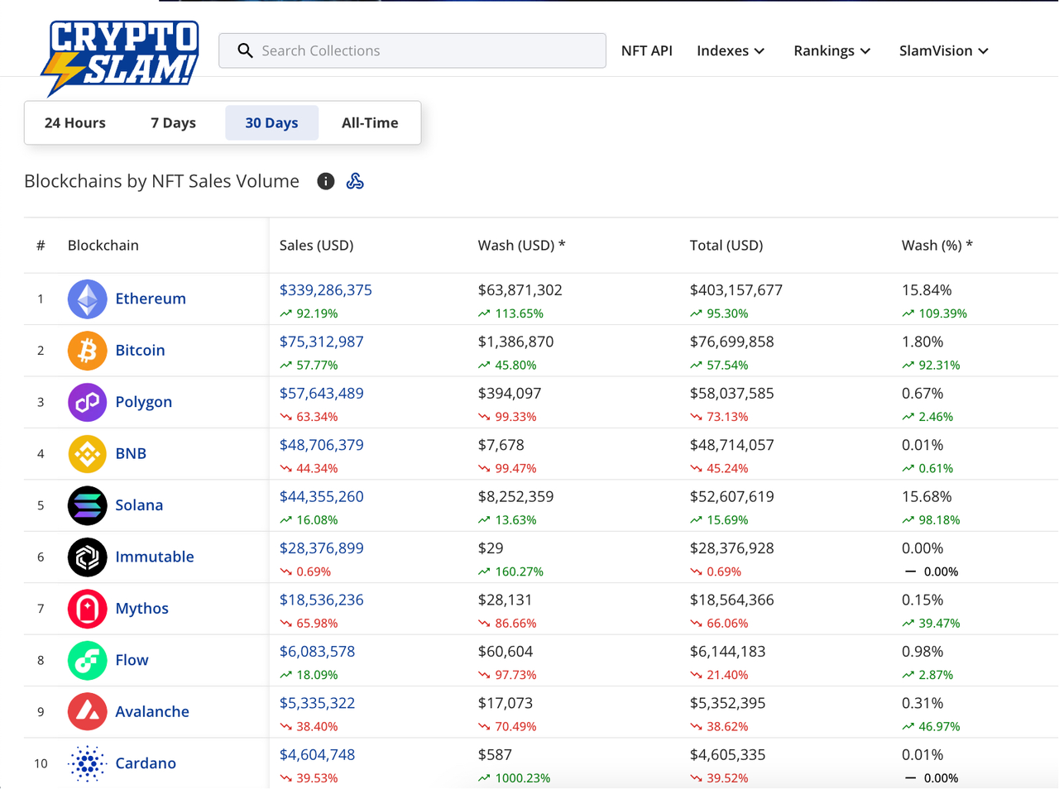The image size is (1059, 789).
Task: Expand the Indexes dropdown menu
Action: 731,50
